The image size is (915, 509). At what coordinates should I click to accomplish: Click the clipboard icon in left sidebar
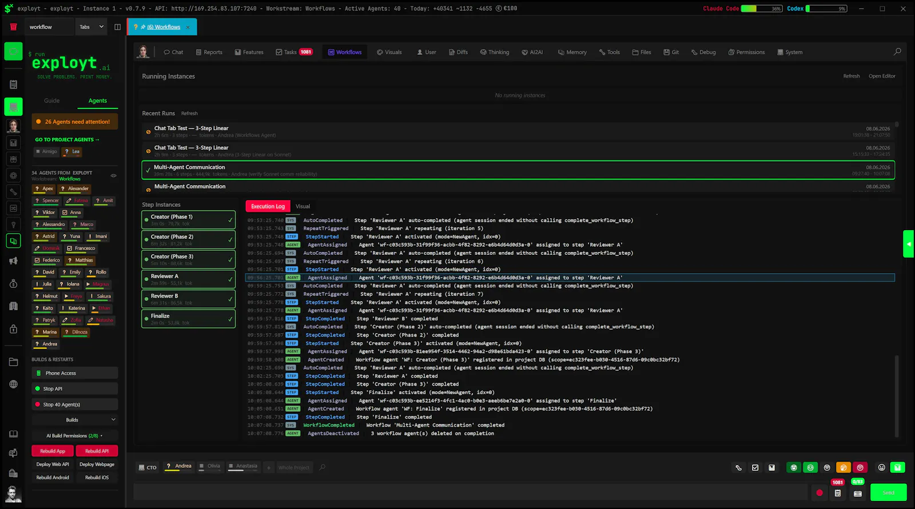click(x=13, y=85)
